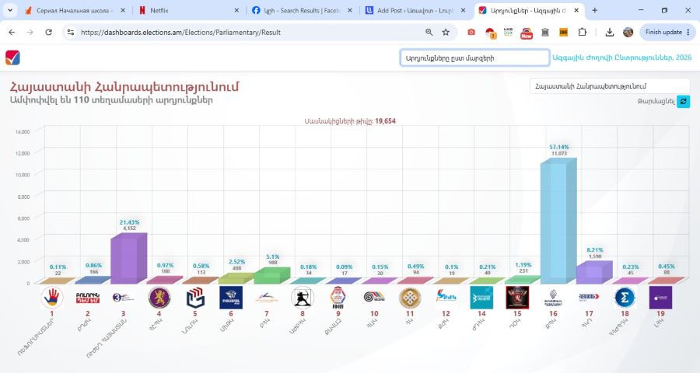
Task: Click party 1 red hand logo
Action: click(x=52, y=298)
